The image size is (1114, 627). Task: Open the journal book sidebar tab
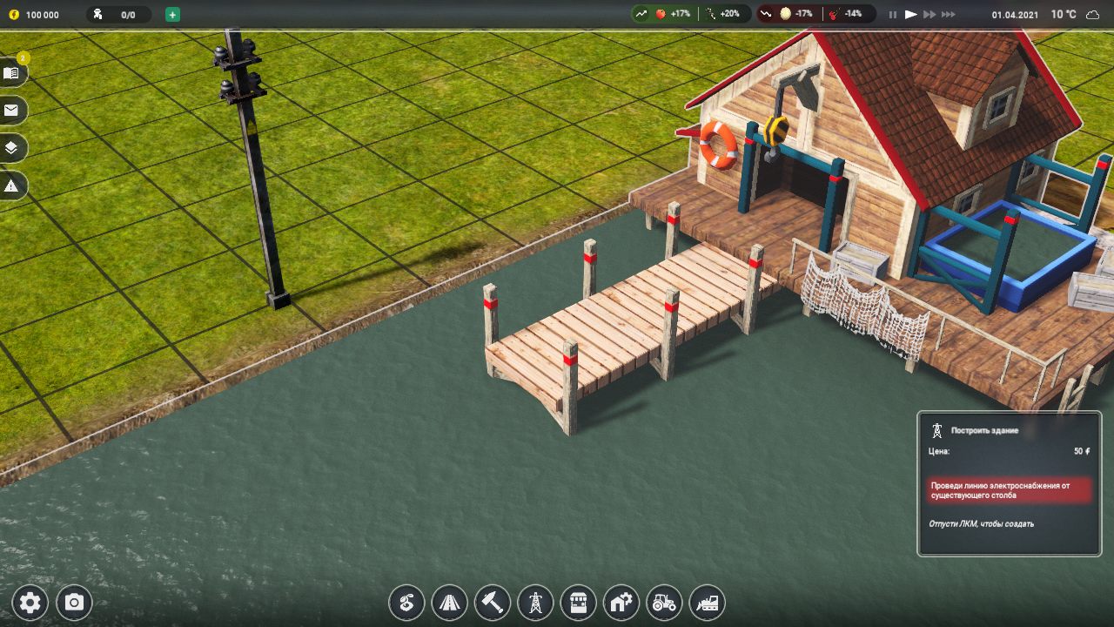[x=11, y=73]
